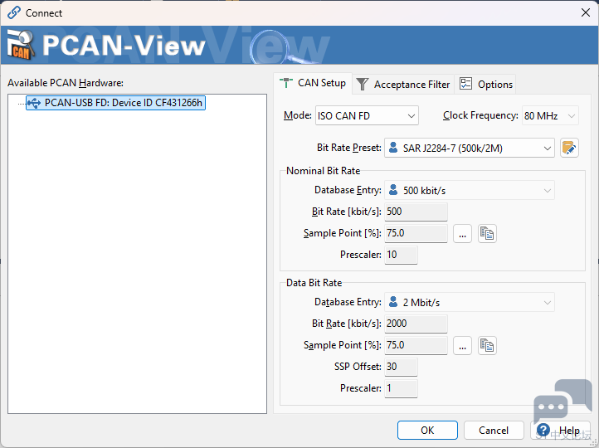Click the Cancel button
The width and height of the screenshot is (599, 448).
click(494, 431)
